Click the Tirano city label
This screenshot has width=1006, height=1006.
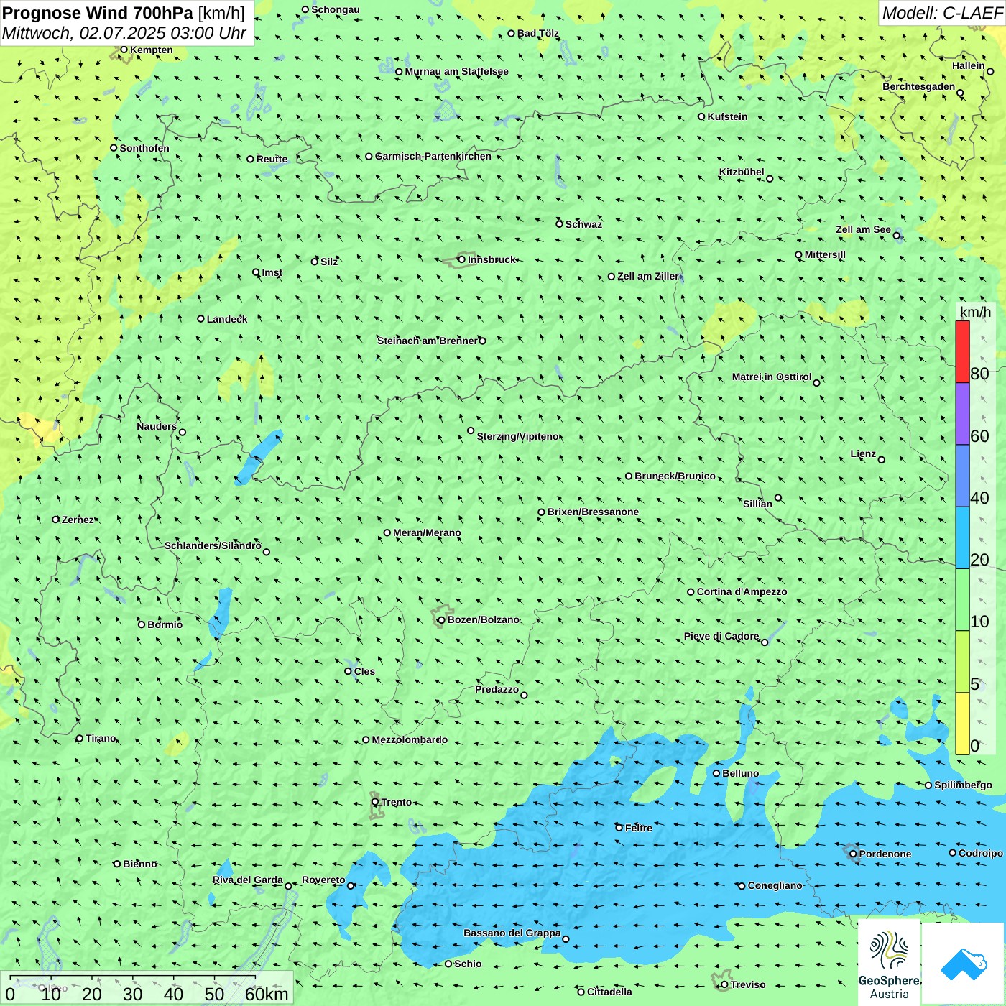[101, 738]
